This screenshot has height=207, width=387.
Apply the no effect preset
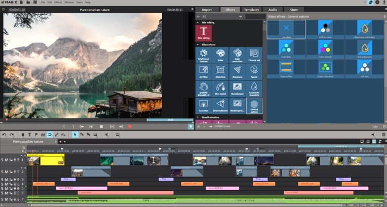[x=286, y=29]
